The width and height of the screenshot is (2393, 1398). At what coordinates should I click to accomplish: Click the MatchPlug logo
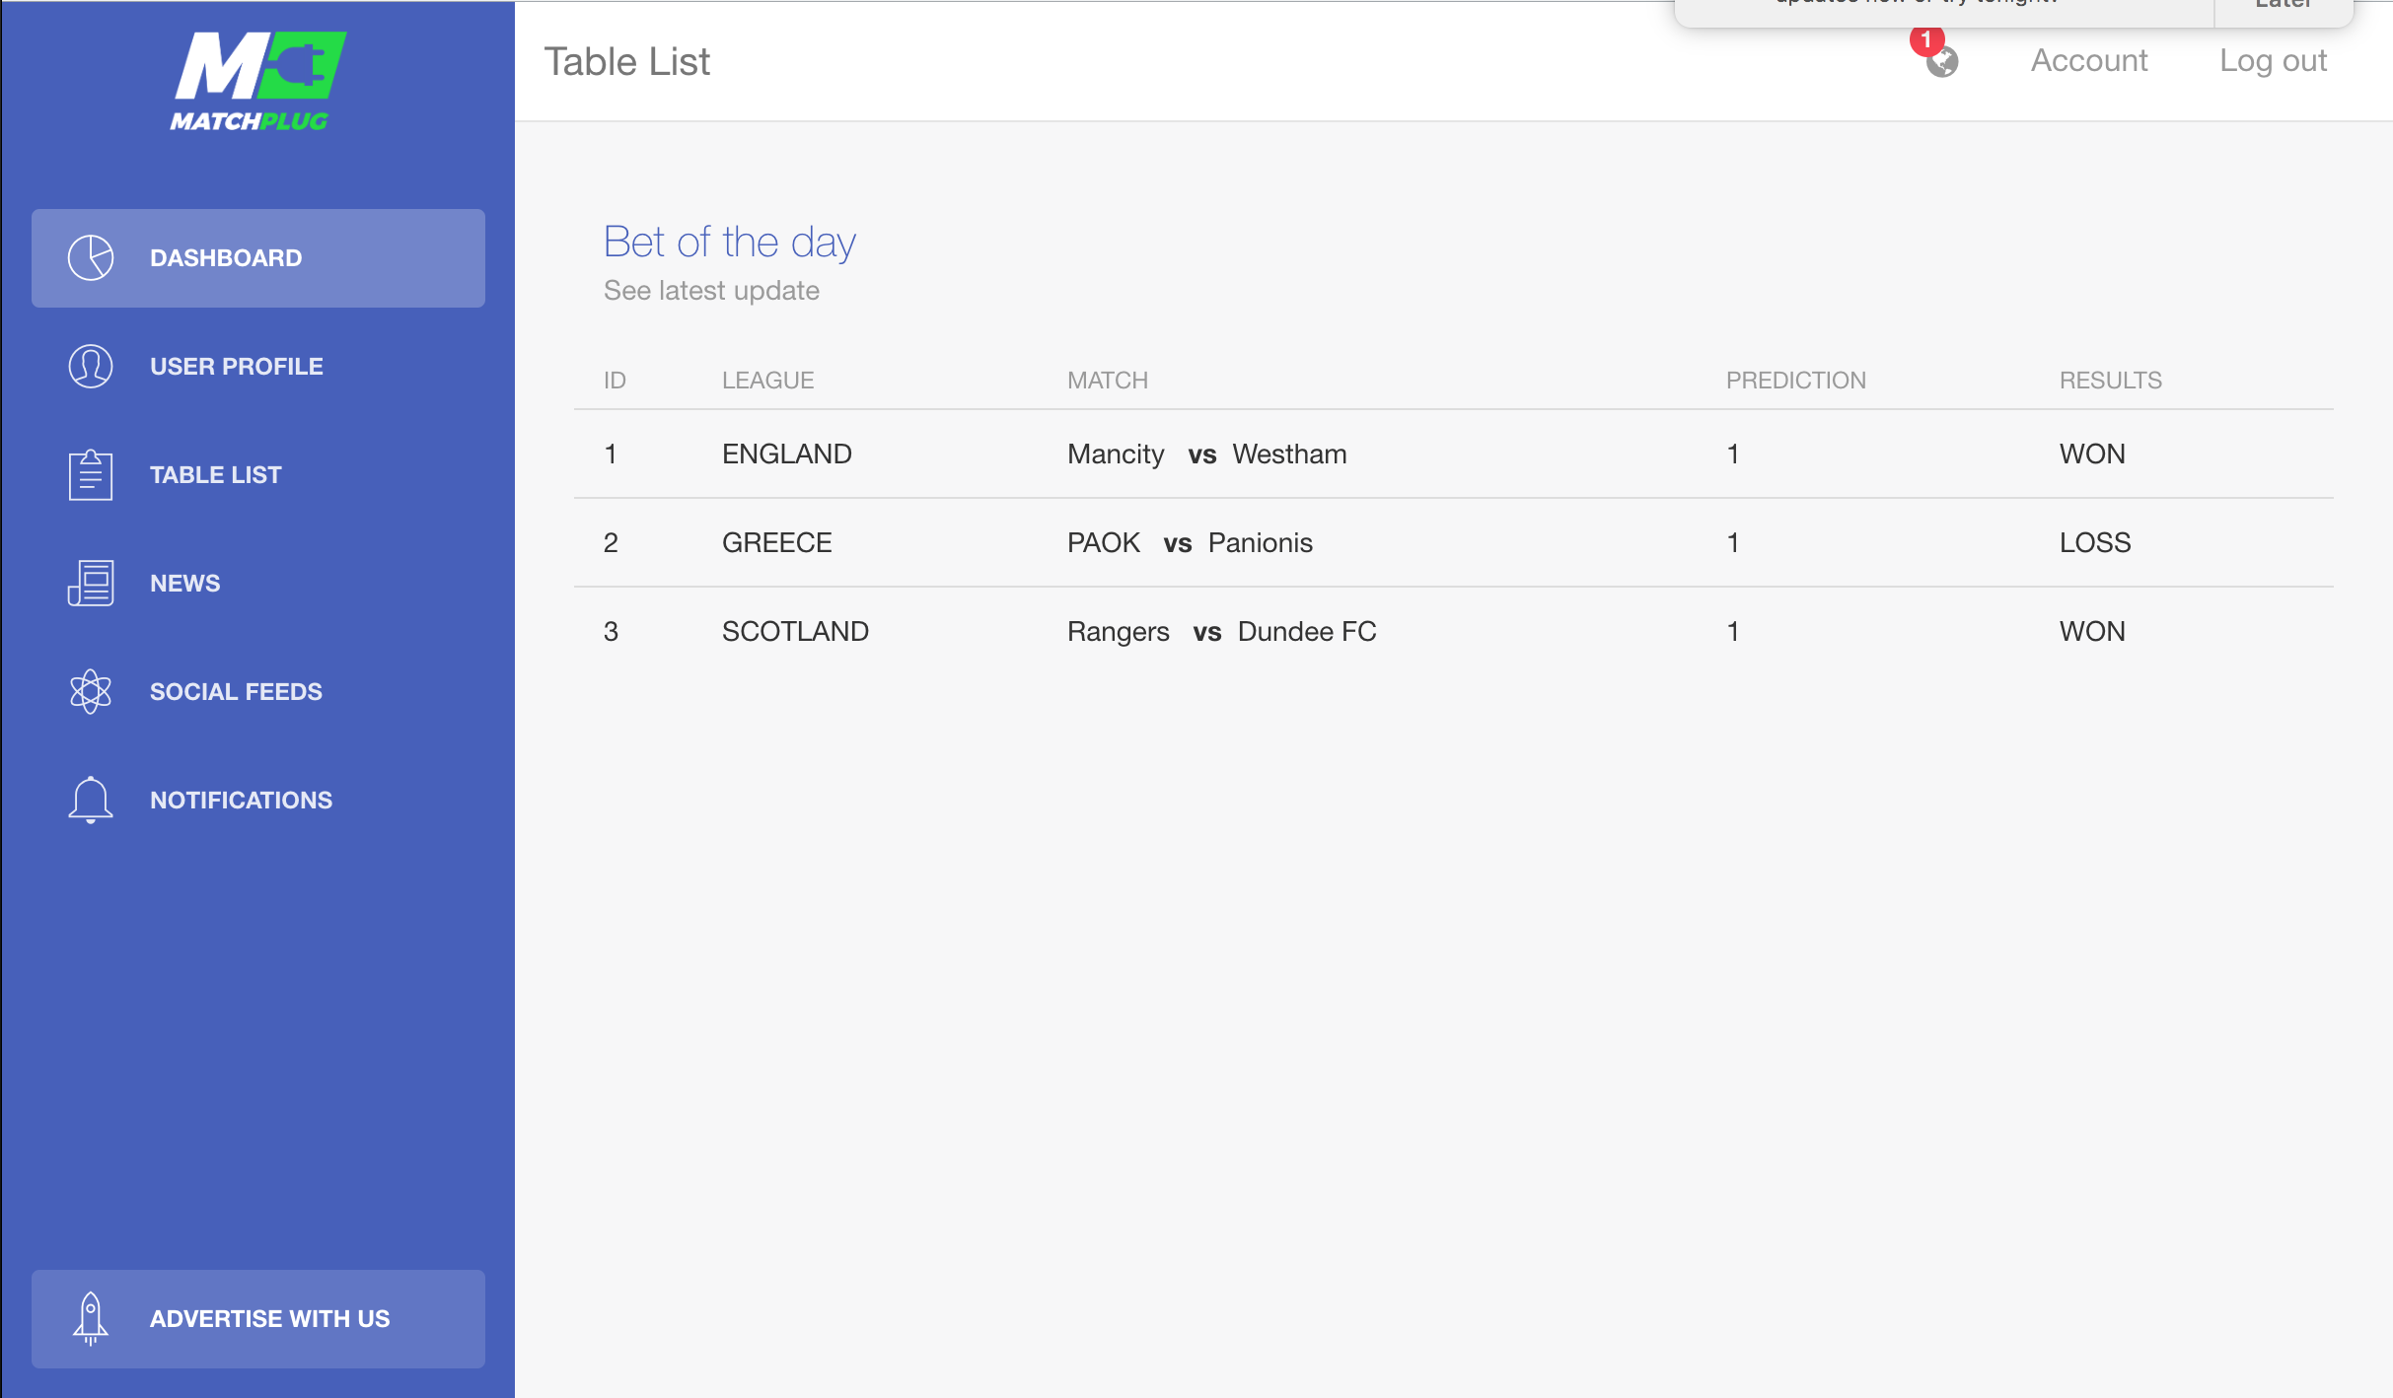coord(258,82)
